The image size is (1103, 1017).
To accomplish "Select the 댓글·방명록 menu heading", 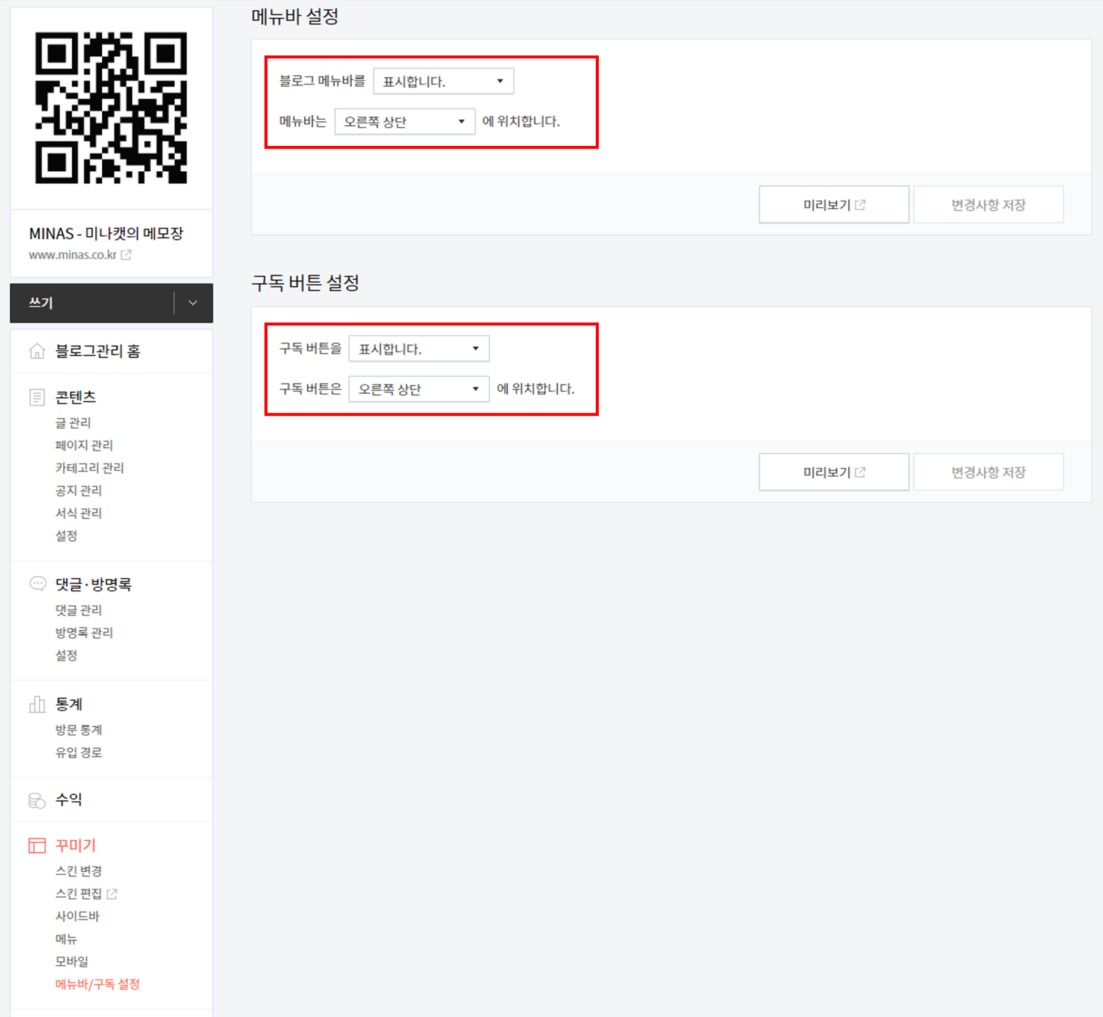I will (93, 584).
